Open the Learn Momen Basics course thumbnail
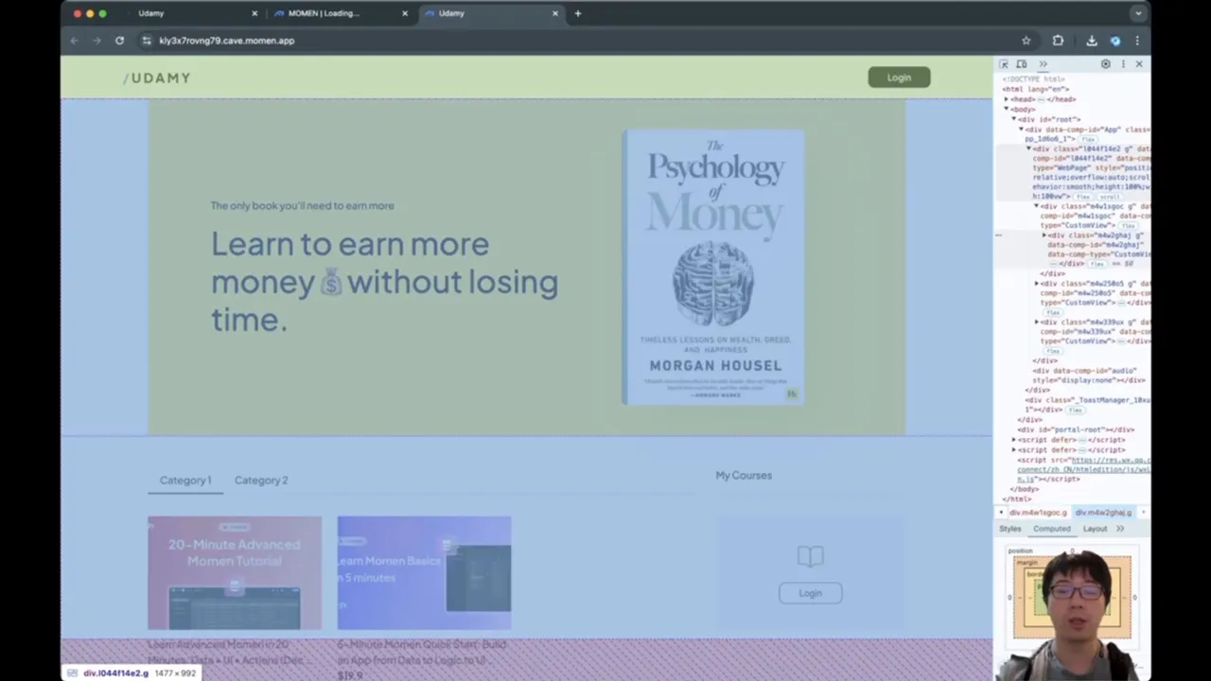 424,573
